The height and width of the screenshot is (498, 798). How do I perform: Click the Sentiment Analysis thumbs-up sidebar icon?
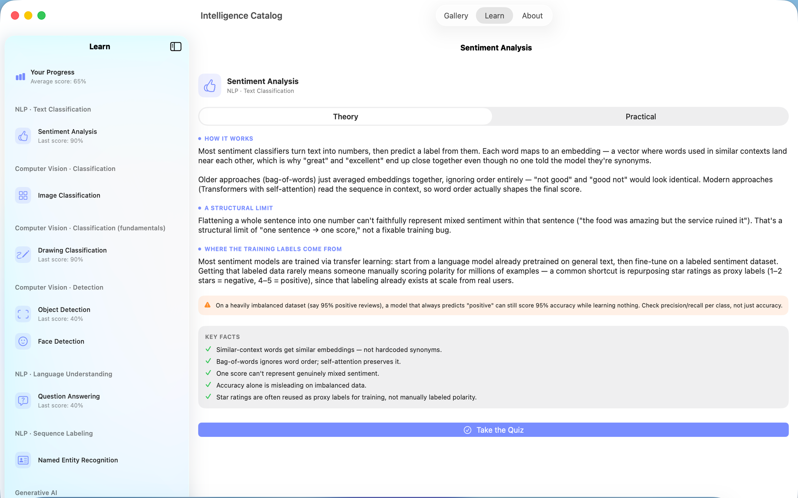coord(23,136)
